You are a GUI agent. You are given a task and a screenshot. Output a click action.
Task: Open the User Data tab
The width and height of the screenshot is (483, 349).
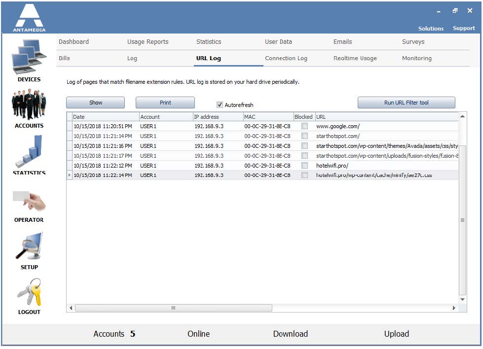(278, 41)
